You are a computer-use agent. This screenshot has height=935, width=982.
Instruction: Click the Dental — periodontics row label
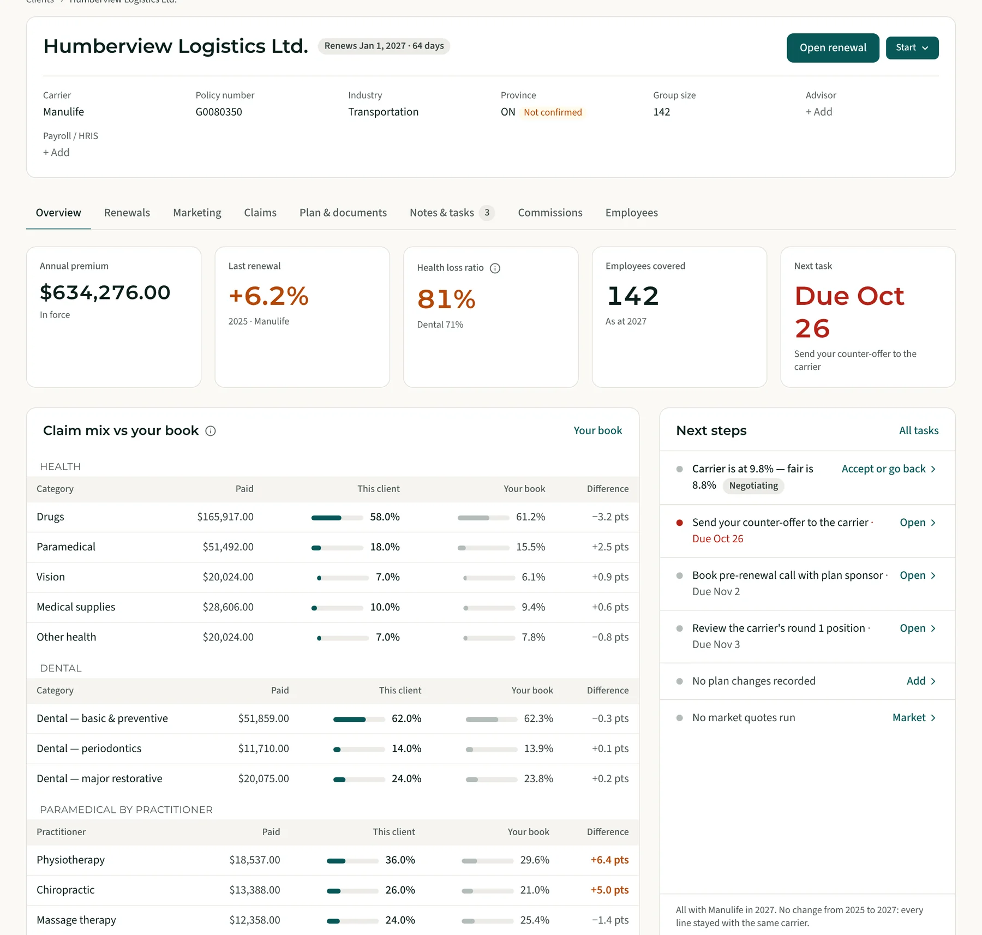[x=89, y=749]
